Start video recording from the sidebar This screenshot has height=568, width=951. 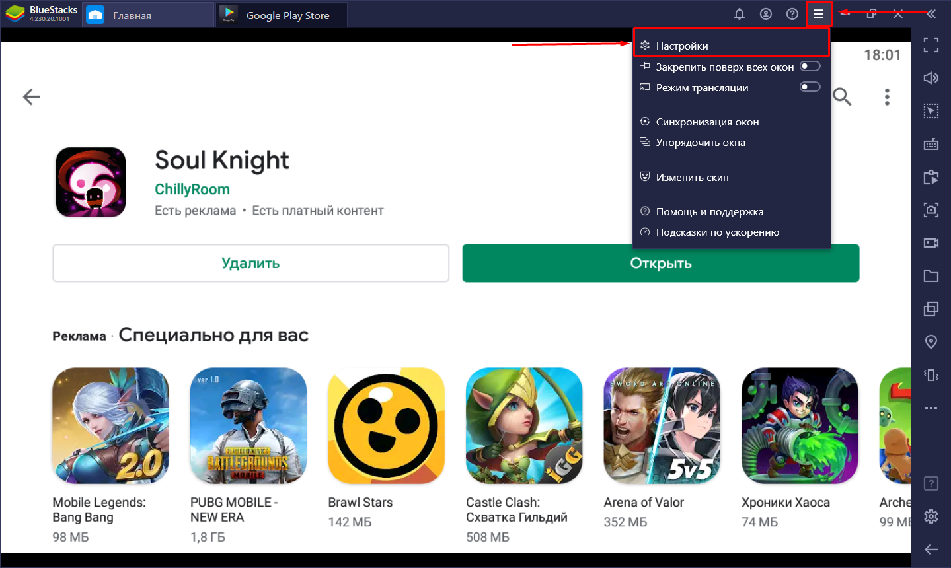[931, 243]
